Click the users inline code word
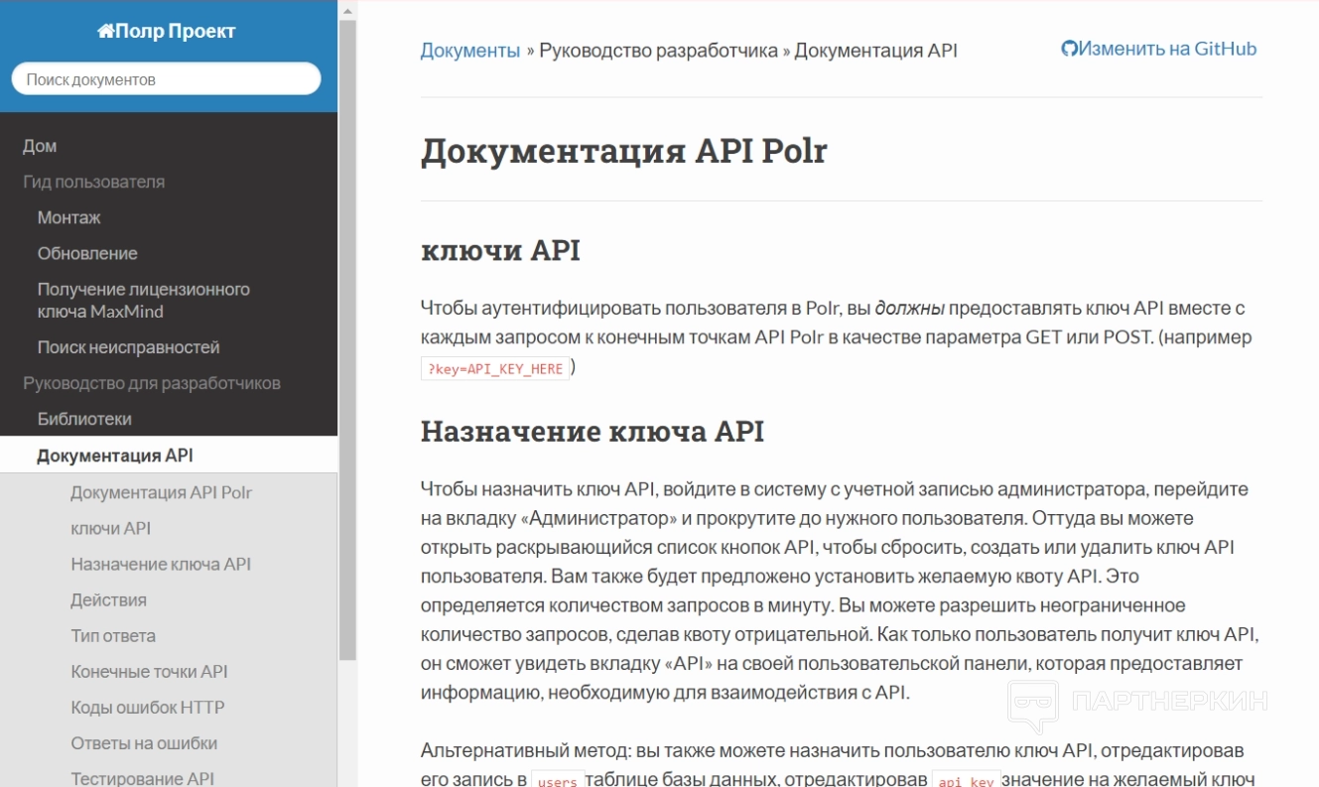 coord(557,781)
